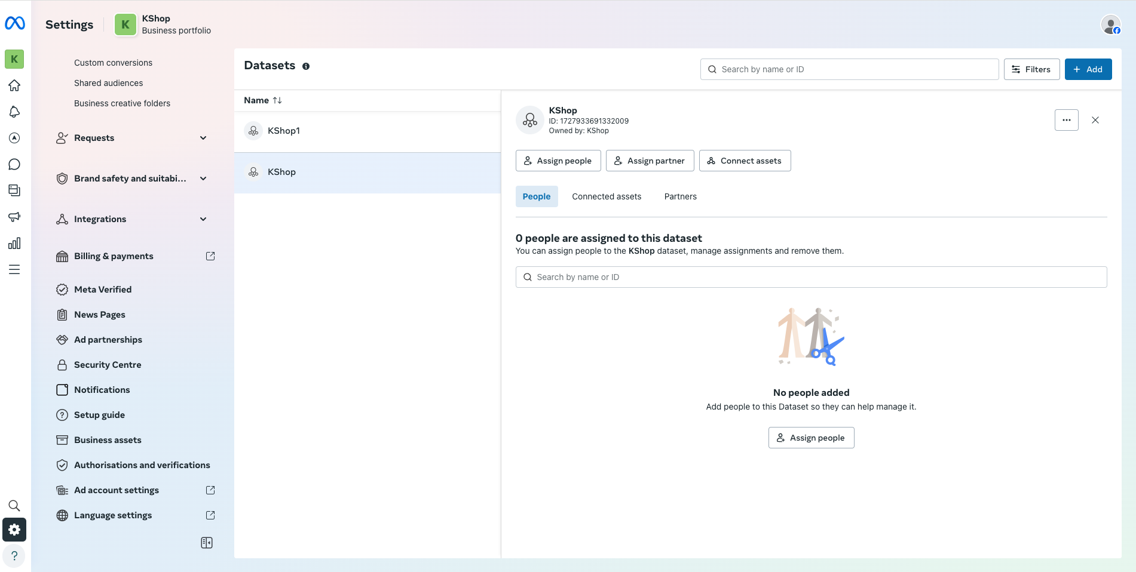Sort datasets by the Name arrows
This screenshot has width=1136, height=572.
click(x=277, y=100)
